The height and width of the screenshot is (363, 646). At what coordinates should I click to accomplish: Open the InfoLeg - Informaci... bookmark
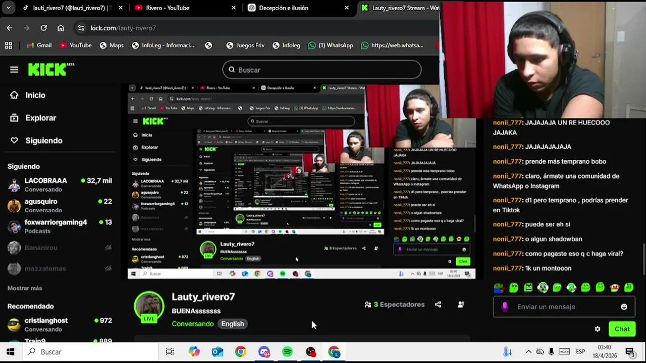[x=163, y=45]
